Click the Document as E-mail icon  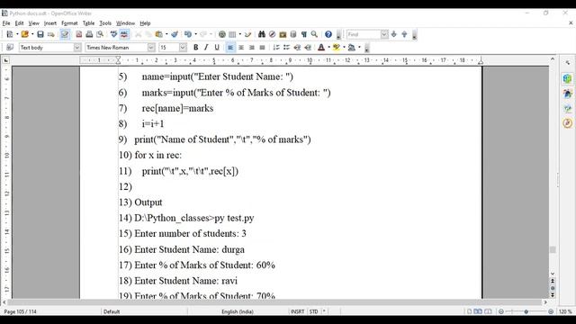(51, 34)
